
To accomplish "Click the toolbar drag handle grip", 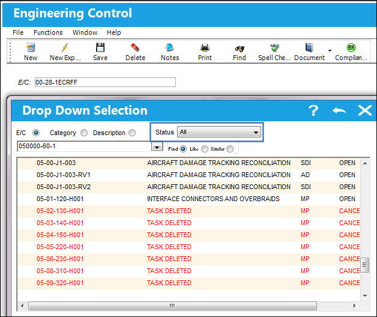I will [x=10, y=52].
